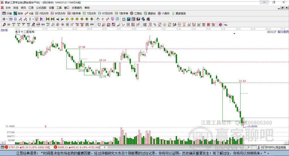Select the zigzag wave line tool
This screenshot has width=289, height=156.
pos(124,24)
